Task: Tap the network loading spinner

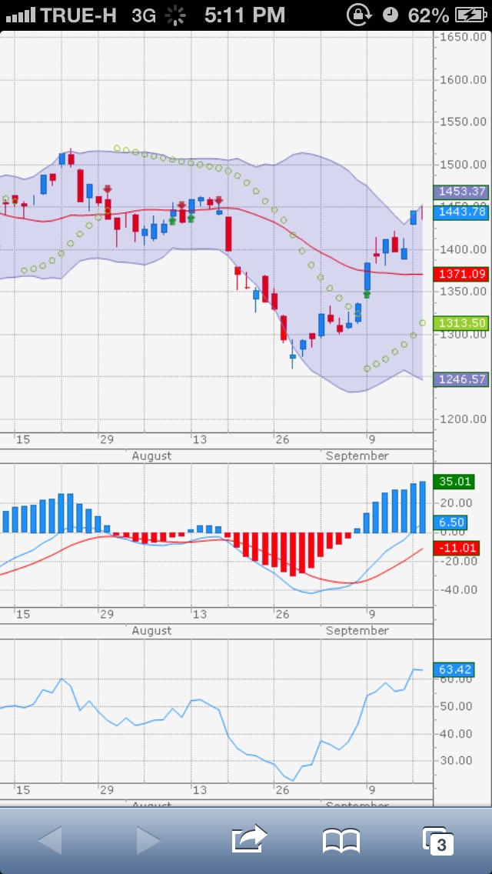Action: tap(175, 15)
